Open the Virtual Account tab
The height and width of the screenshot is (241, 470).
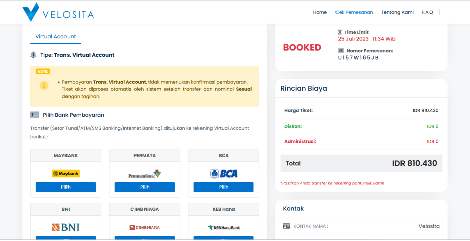55,37
